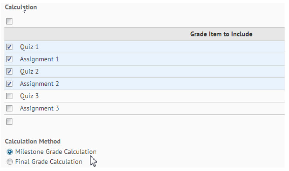Click the Assignment 2 row label
289x171 pixels.
tap(39, 84)
